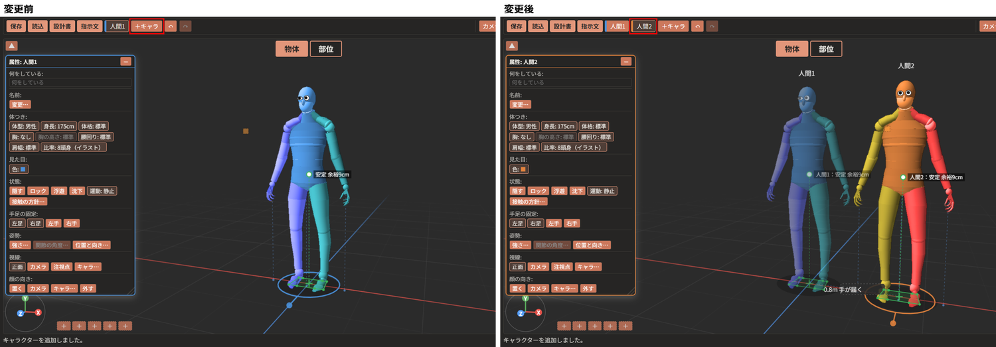Select the 人間1 character tab in 変更前
This screenshot has width=996, height=347.
pos(117,27)
